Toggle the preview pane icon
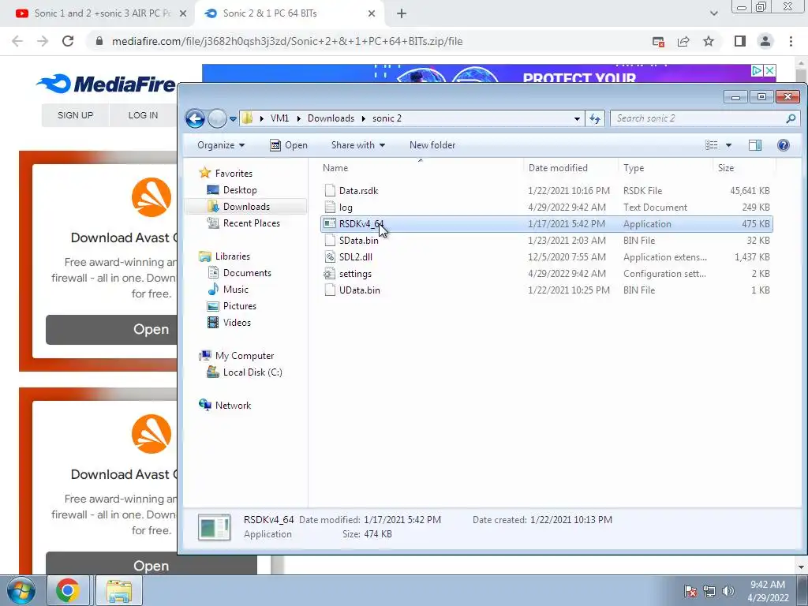Viewport: 808px width, 606px height. (x=755, y=145)
